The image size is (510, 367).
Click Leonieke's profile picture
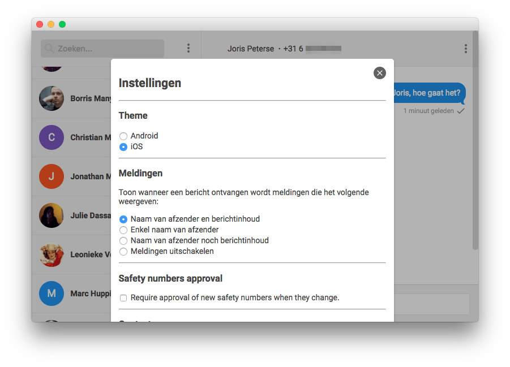click(52, 254)
